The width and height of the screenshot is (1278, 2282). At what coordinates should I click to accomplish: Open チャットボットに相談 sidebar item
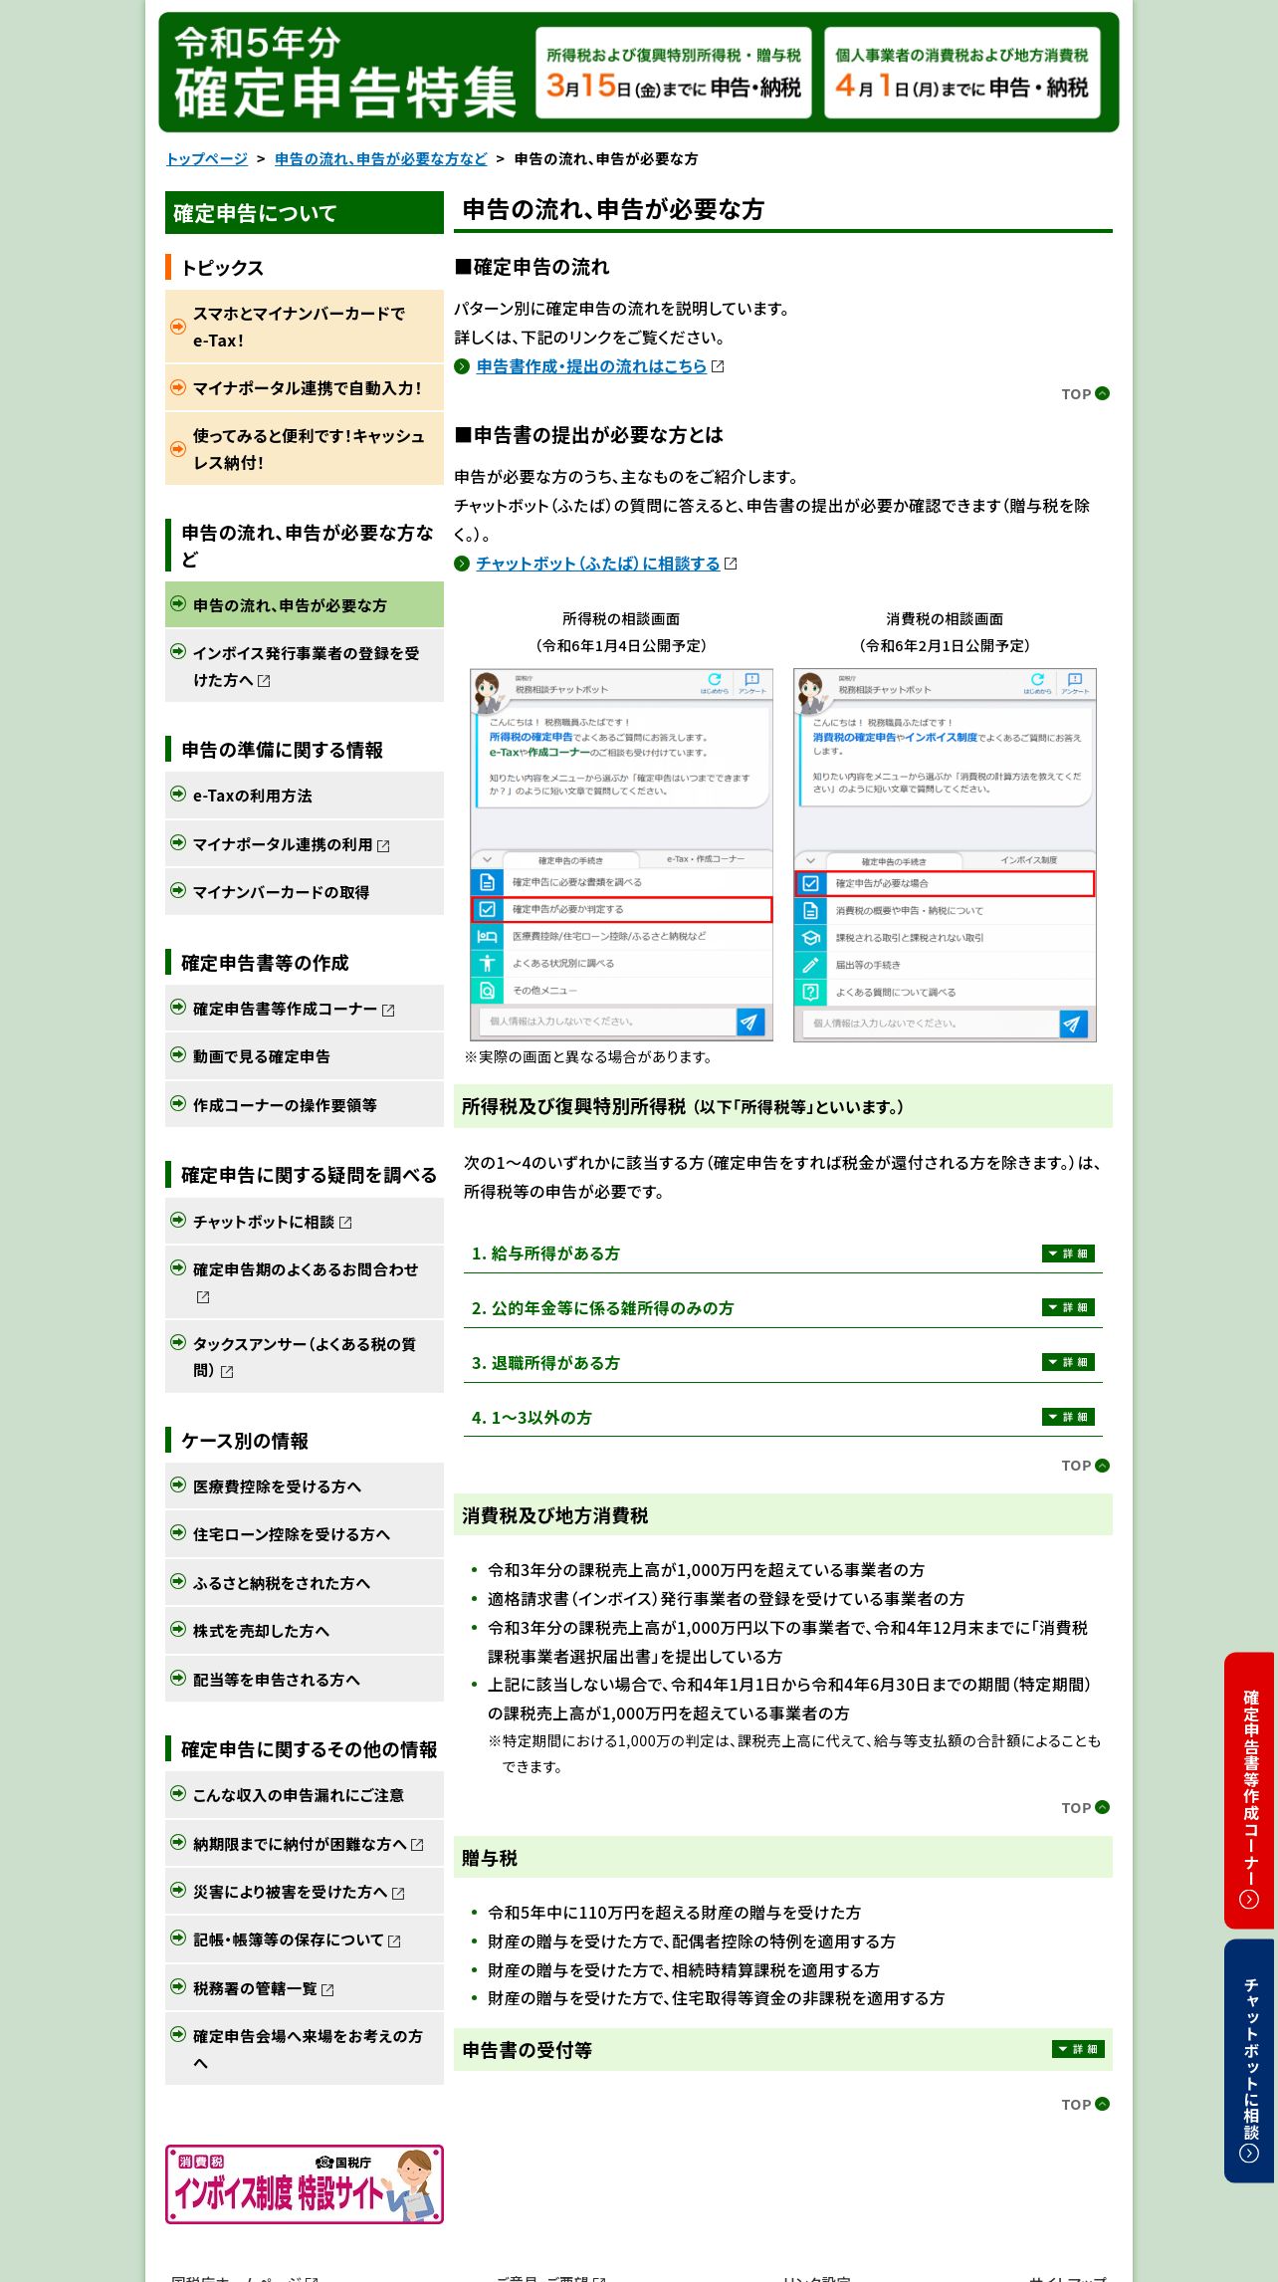click(x=305, y=1222)
